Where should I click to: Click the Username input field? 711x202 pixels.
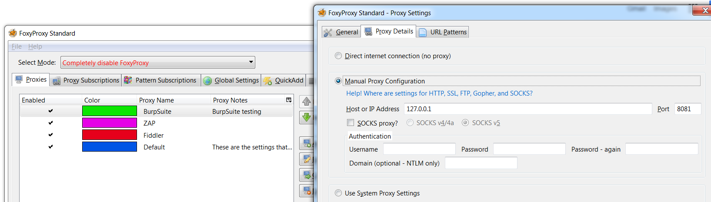[419, 149]
